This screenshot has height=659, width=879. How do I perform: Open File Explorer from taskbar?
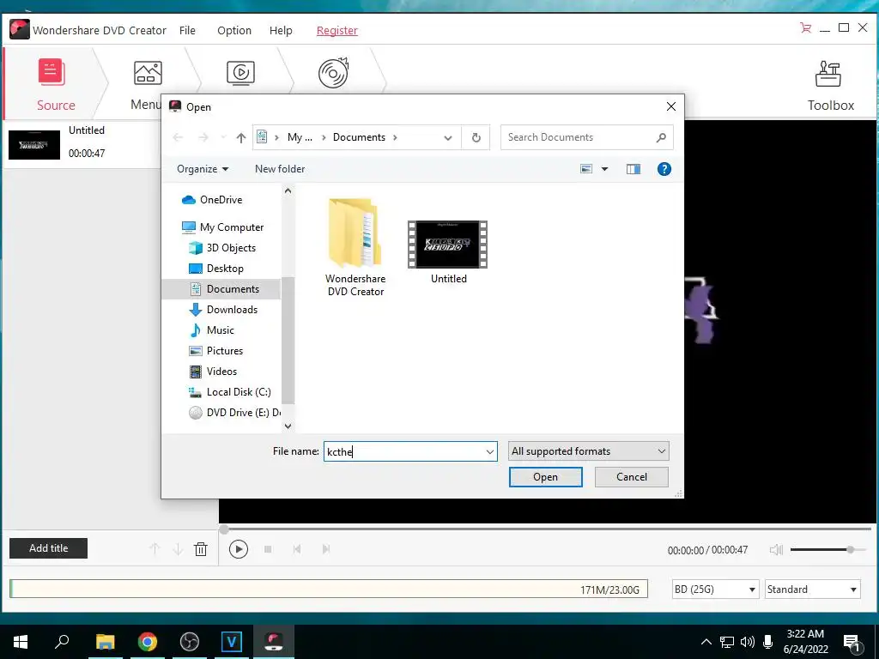(105, 642)
